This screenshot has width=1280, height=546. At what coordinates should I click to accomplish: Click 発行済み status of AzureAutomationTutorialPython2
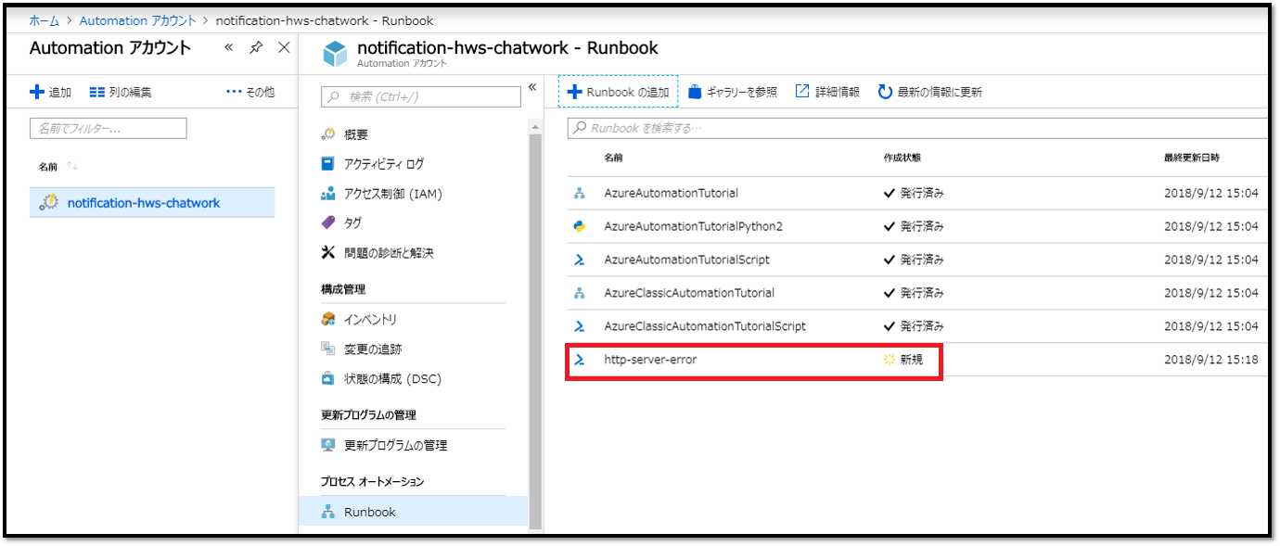point(914,226)
